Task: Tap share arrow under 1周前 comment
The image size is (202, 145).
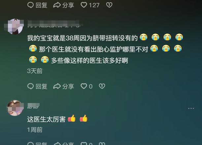Action: pyautogui.click(x=57, y=143)
